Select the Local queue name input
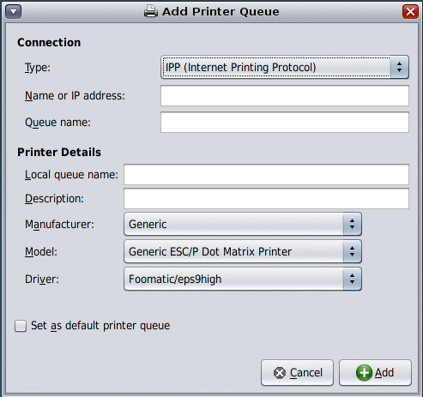Viewport: 423px width, 397px height. 266,174
